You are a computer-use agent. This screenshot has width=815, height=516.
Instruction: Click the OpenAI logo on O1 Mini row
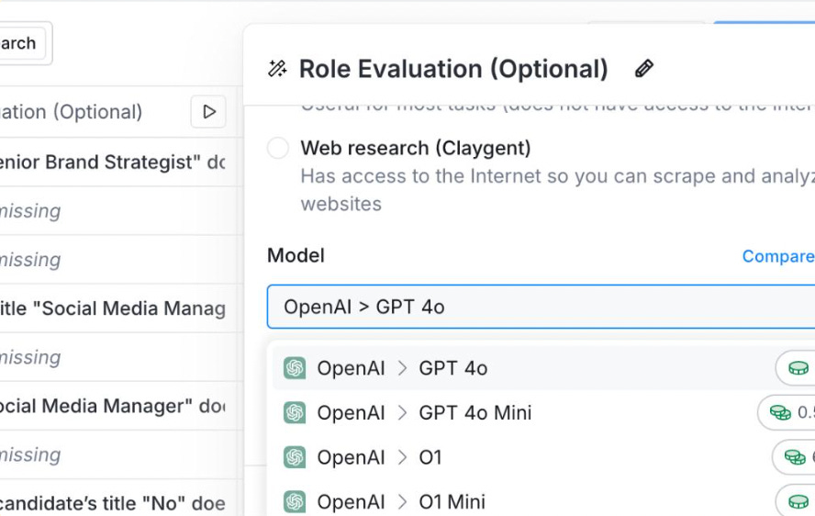(295, 502)
